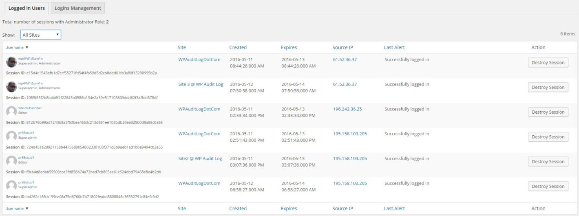Screen dimensions: 579x216
Task: Destroy pr33stud1 session created 02:51:43 PM
Action: pyautogui.click(x=548, y=137)
